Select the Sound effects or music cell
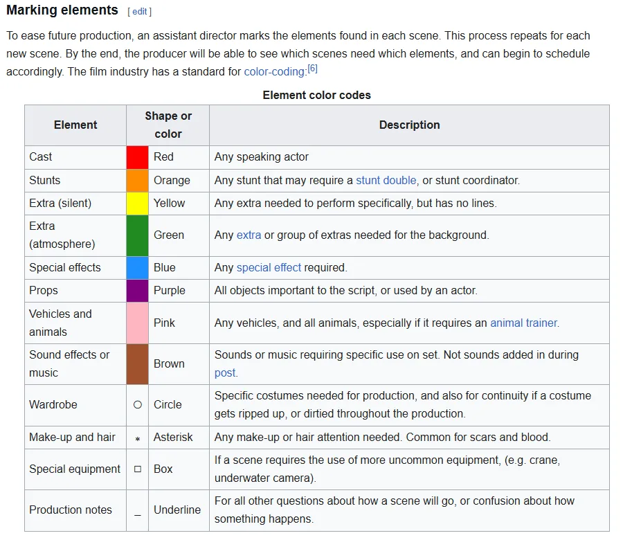This screenshot has height=540, width=623. click(75, 364)
